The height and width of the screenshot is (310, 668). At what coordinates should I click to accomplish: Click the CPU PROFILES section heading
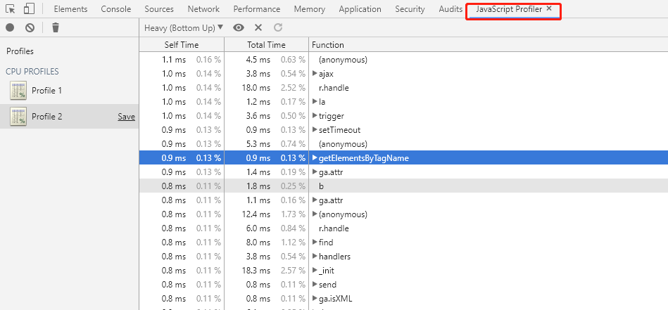32,72
